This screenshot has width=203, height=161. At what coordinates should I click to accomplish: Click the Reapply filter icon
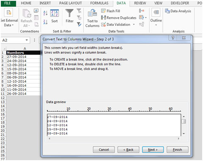(x=79, y=18)
